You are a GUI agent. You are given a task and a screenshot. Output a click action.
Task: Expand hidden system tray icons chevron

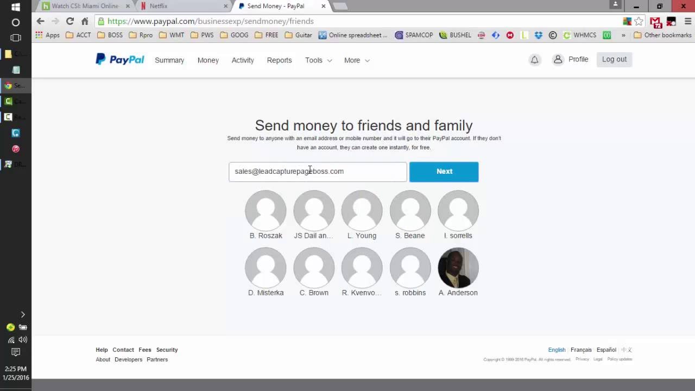[x=22, y=314]
